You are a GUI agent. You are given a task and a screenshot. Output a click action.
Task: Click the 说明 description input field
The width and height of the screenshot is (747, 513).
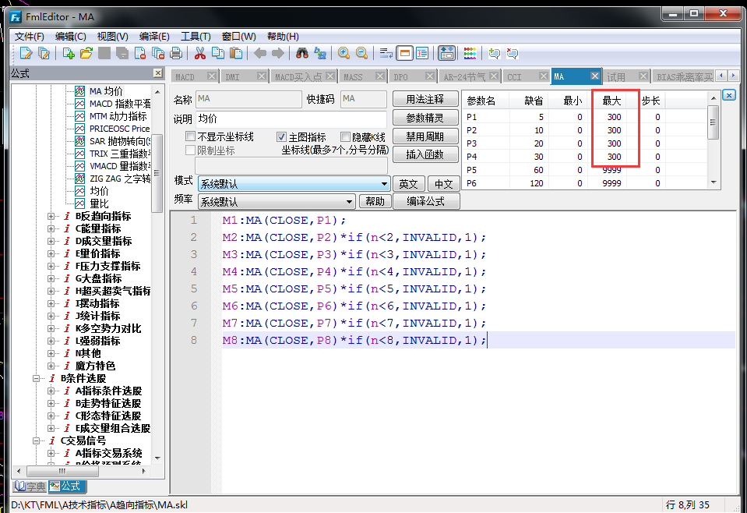coord(290,119)
